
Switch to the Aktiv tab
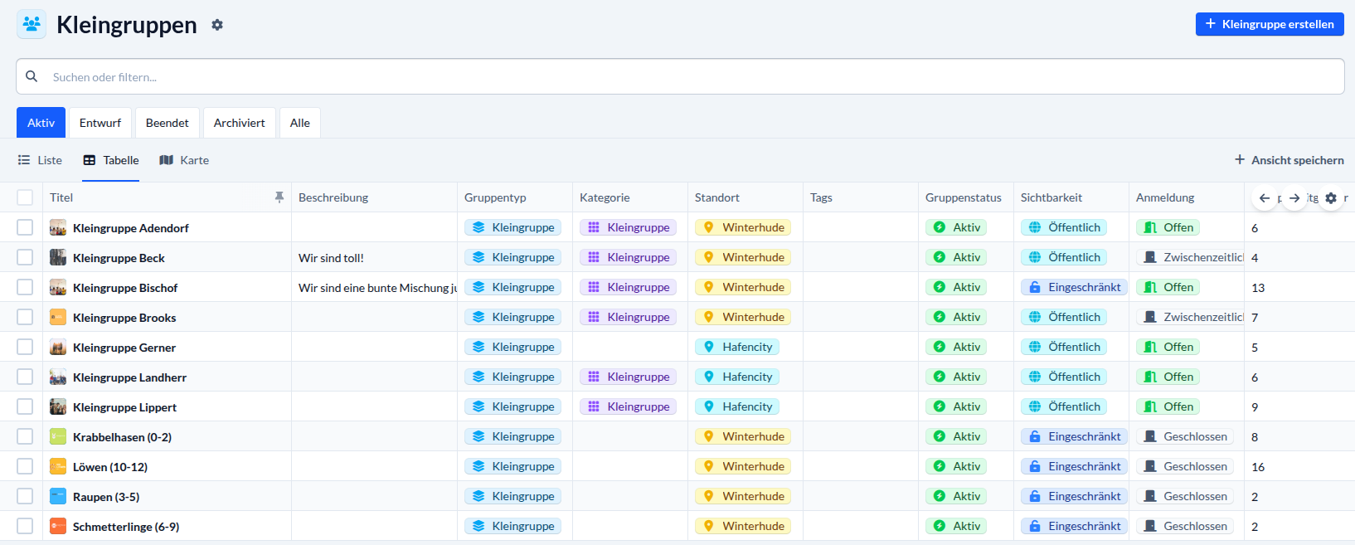click(x=41, y=123)
